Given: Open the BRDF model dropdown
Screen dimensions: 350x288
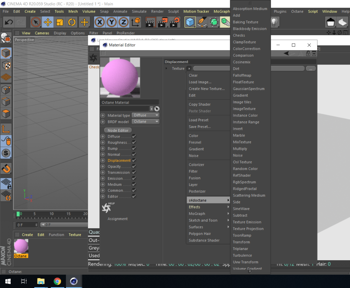Looking at the screenshot, I should click(x=146, y=122).
